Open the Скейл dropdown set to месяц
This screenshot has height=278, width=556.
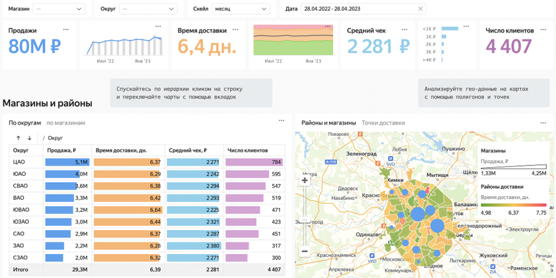point(240,9)
